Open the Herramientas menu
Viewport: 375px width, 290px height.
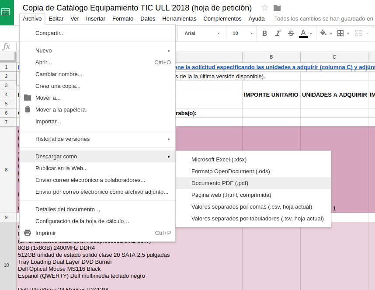(179, 18)
